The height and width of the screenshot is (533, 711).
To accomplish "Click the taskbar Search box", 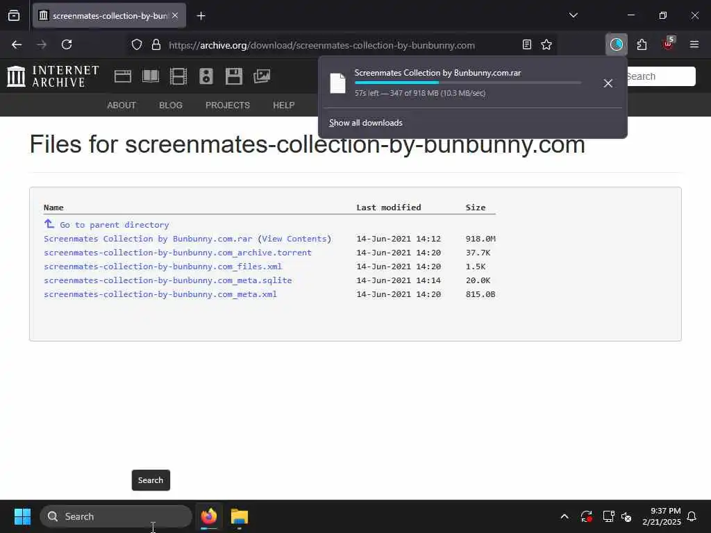I will pyautogui.click(x=116, y=516).
